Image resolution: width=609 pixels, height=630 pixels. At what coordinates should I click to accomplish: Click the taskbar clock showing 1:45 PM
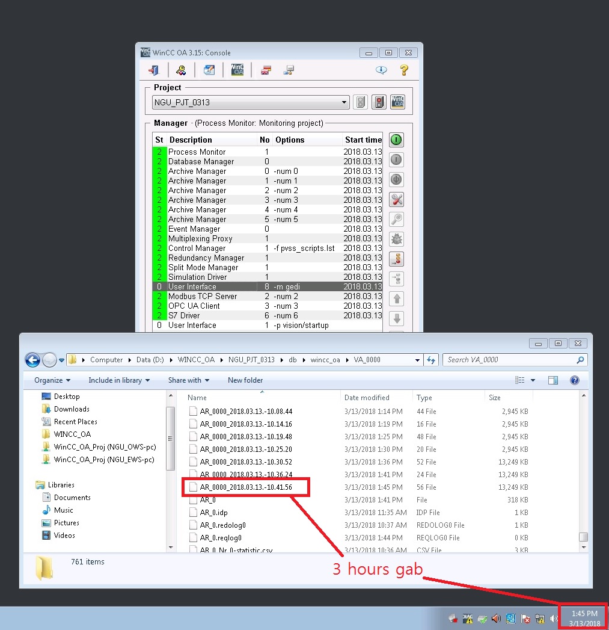click(584, 619)
